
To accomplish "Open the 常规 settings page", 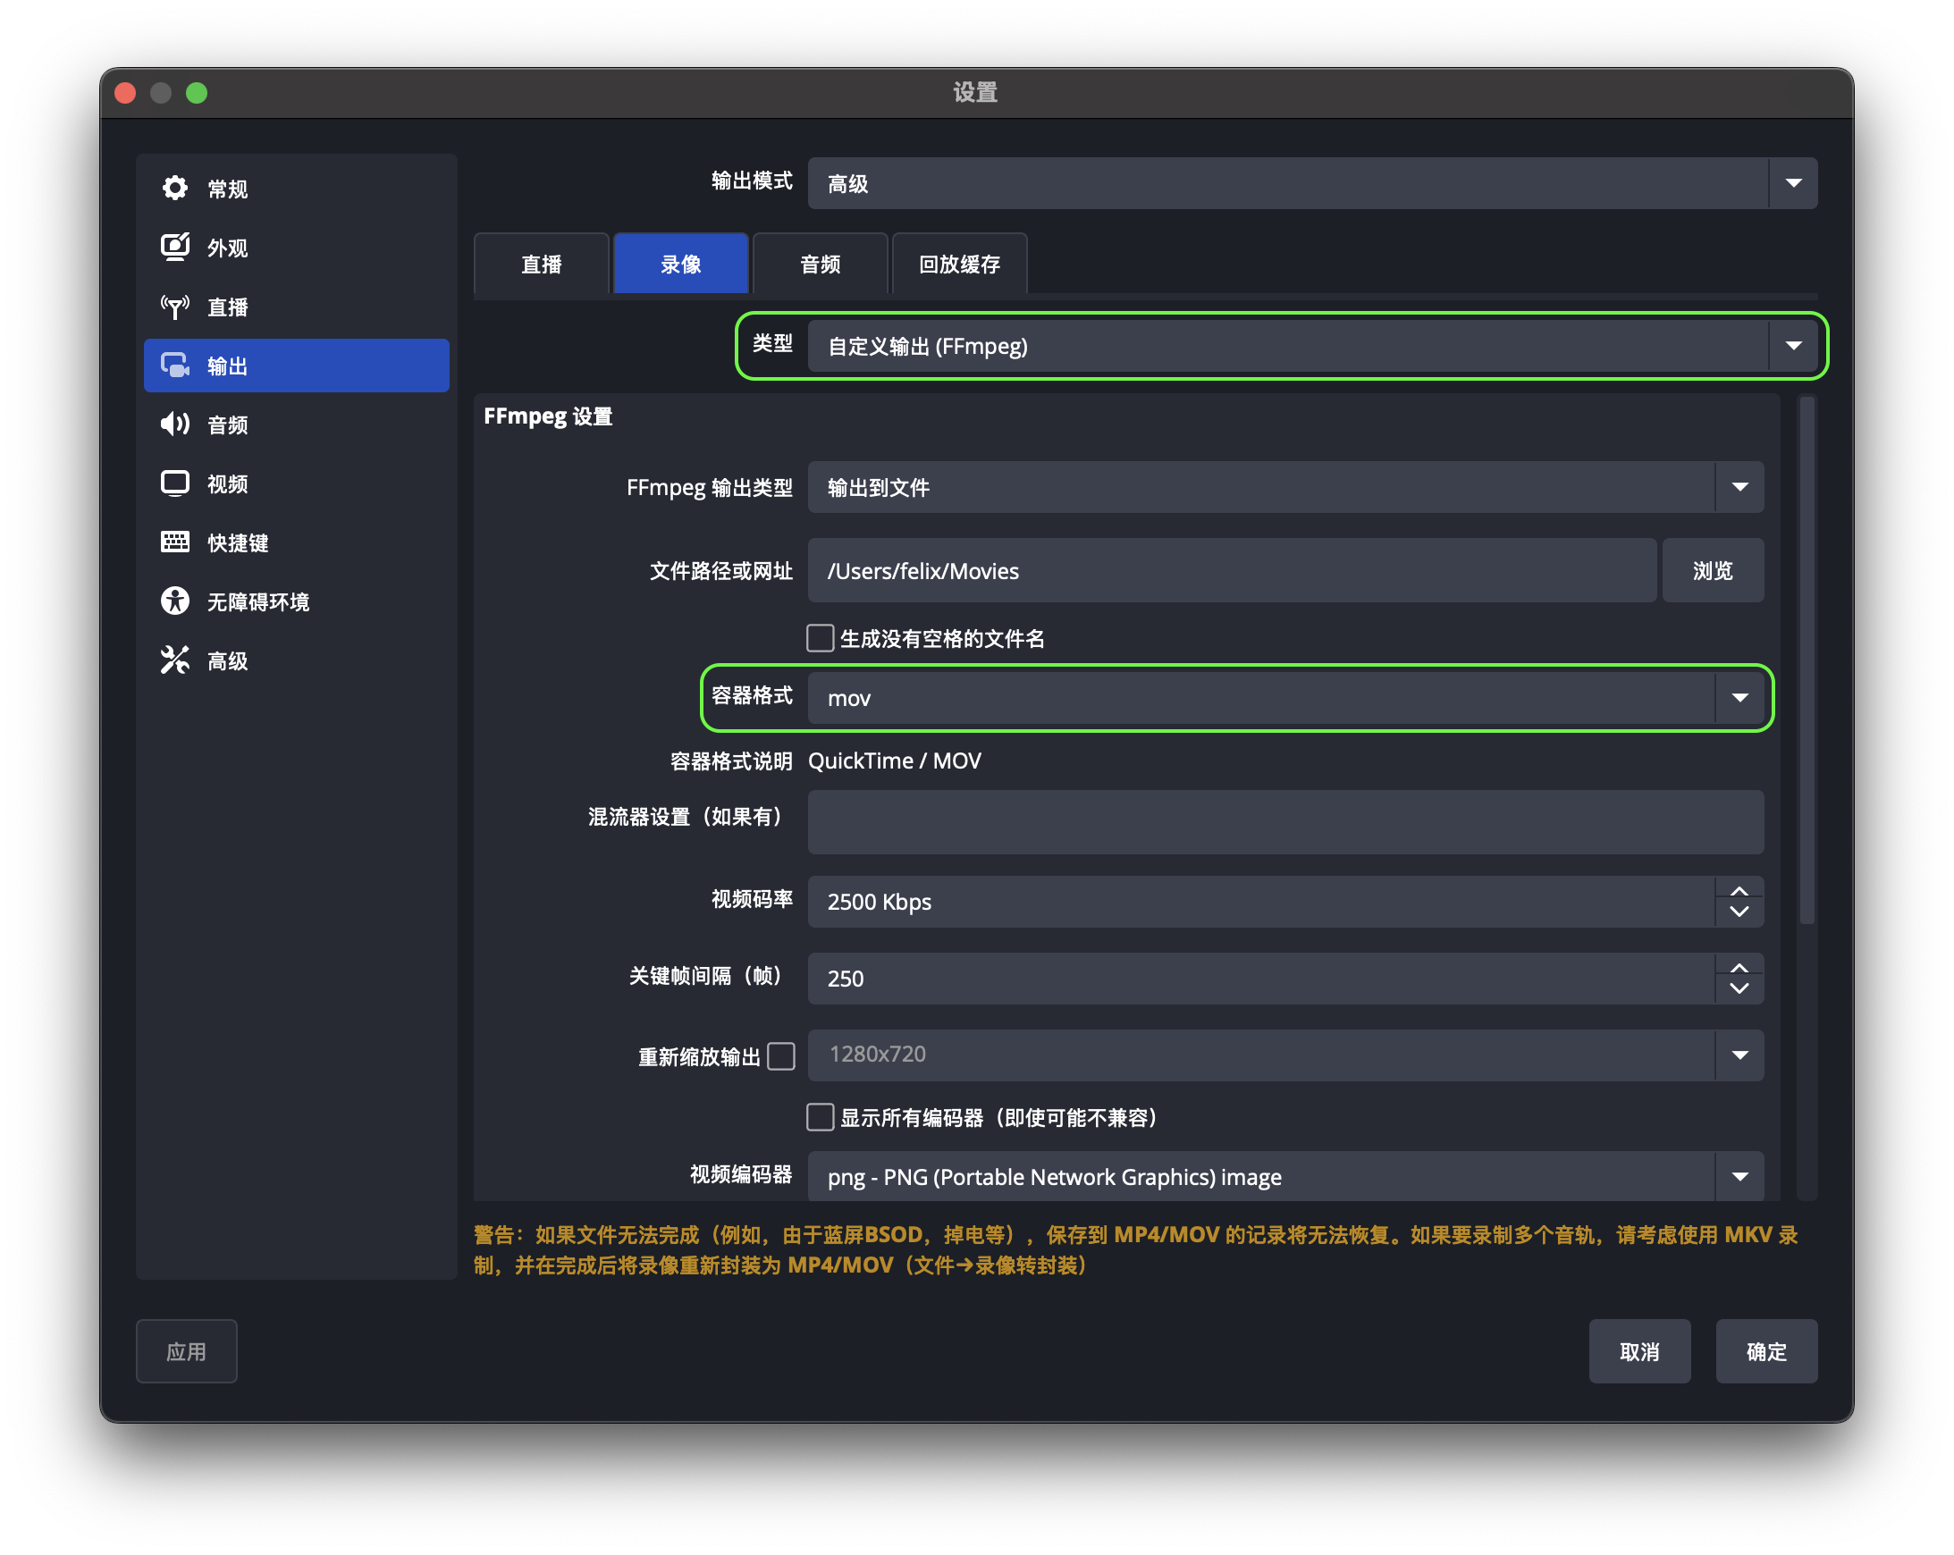I will click(297, 189).
